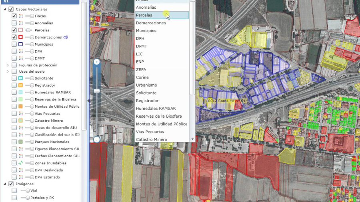Select Parcelas in the dropdown list

coord(162,15)
